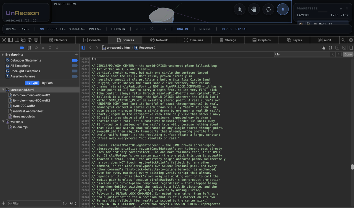Select By Path sorting
354x208 pixels.
(x=47, y=83)
